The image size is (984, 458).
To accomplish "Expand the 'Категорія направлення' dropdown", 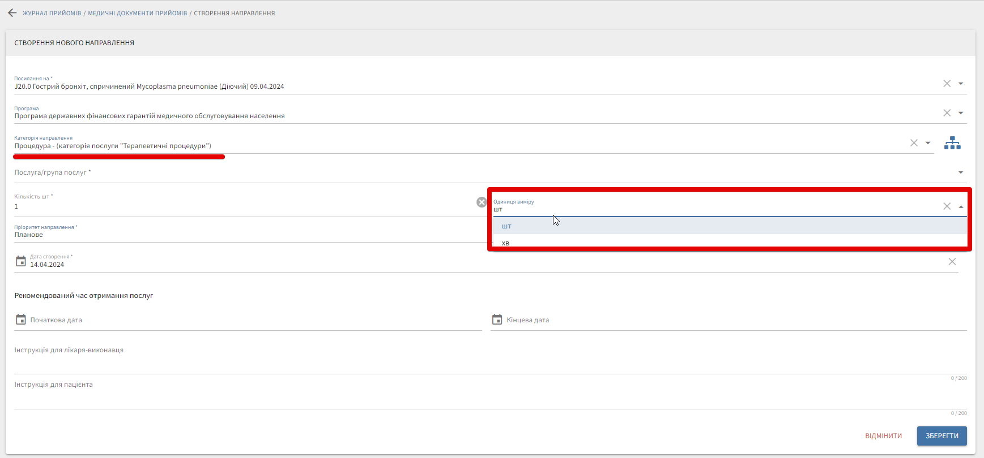I will point(928,143).
